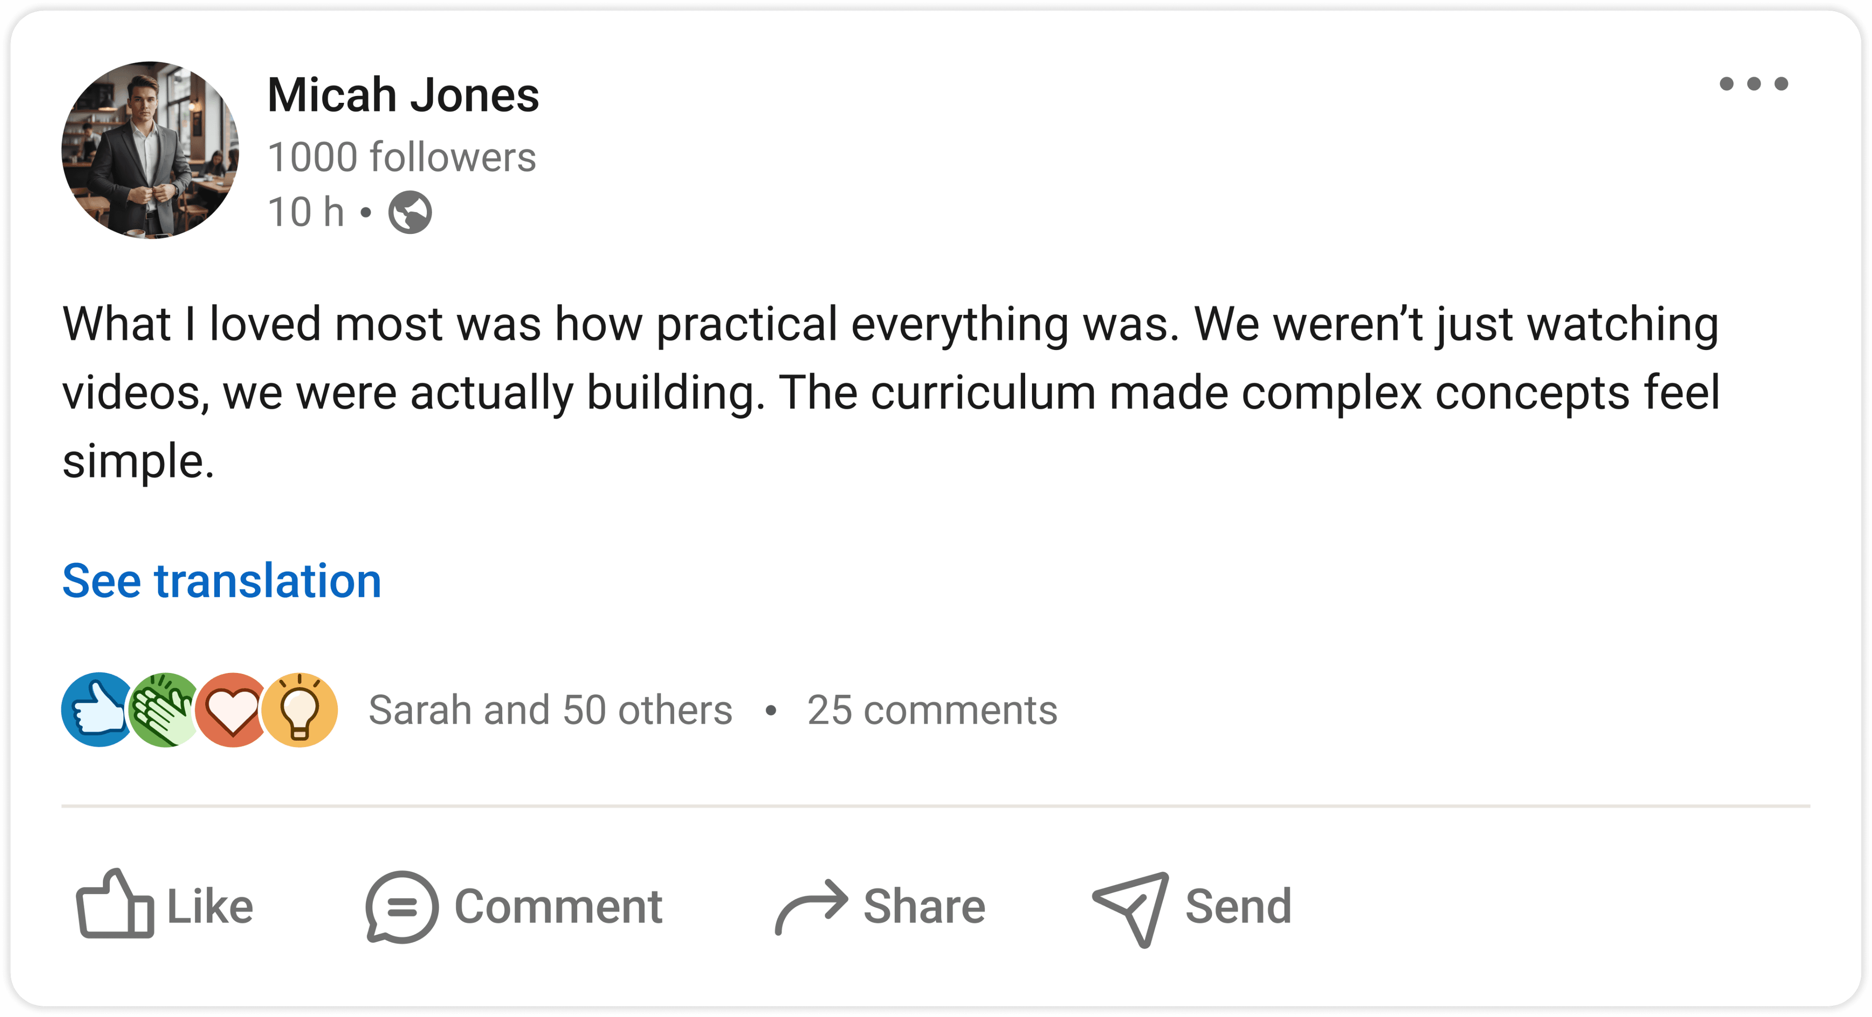
Task: Click the yellow lightbulb reaction icon
Action: click(300, 710)
